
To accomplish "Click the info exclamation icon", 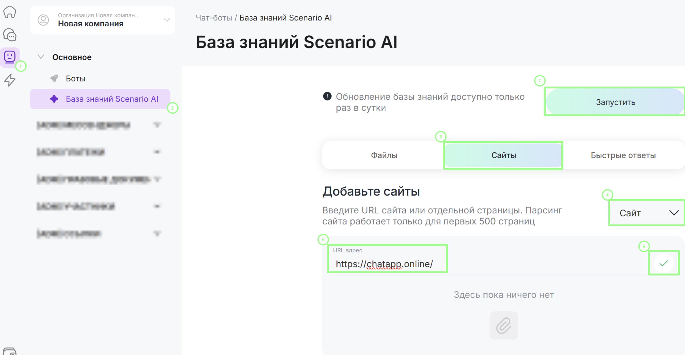I will click(327, 96).
